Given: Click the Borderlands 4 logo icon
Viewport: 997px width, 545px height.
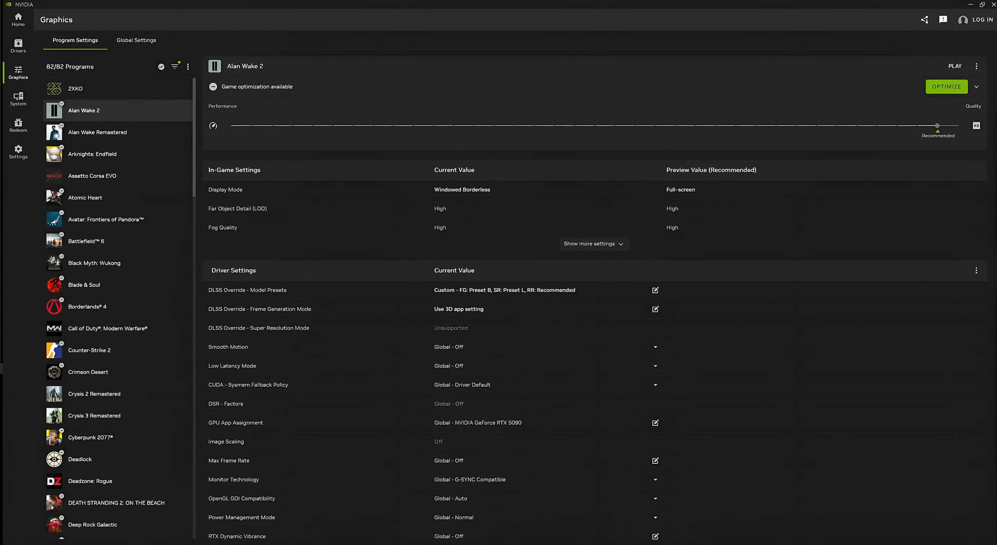Looking at the screenshot, I should 54,307.
